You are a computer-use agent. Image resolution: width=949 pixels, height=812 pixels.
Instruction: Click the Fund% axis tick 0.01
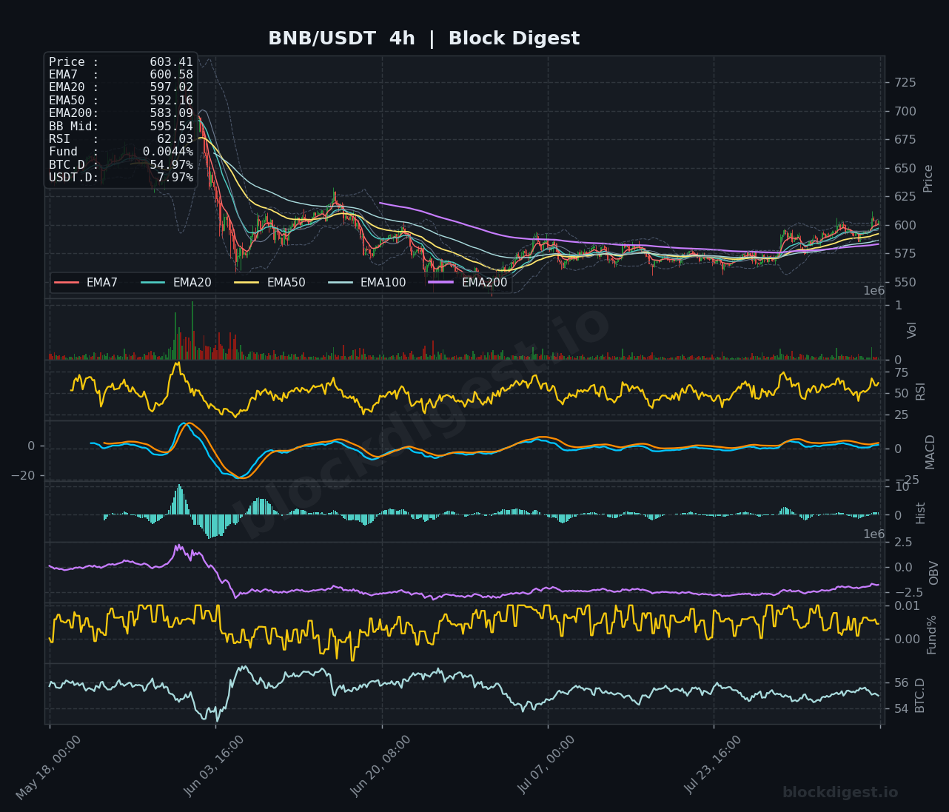tap(907, 606)
